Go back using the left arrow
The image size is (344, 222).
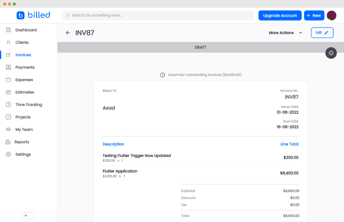68,33
